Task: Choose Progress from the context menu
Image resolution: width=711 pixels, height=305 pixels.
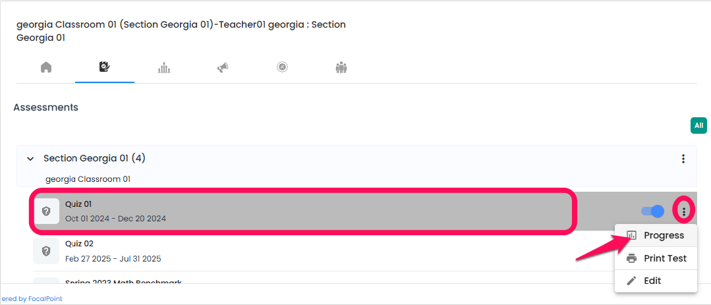Action: click(x=656, y=235)
